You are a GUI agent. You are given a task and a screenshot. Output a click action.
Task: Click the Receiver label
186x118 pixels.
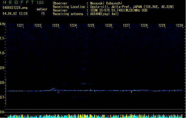pos(60,10)
